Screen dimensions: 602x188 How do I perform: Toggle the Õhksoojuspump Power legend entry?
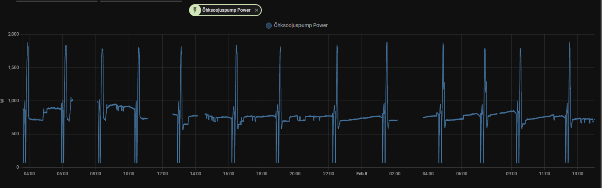pyautogui.click(x=296, y=25)
